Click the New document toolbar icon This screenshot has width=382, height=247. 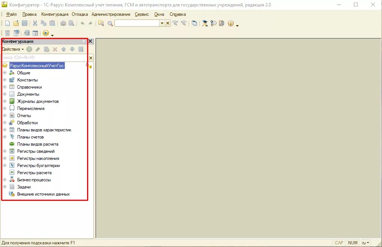click(x=8, y=23)
